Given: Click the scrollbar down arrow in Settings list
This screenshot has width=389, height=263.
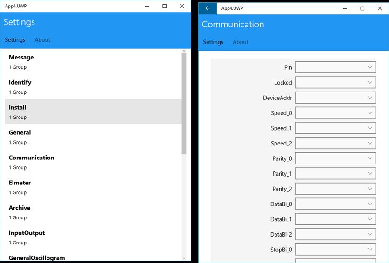Looking at the screenshot, I should point(184,258).
